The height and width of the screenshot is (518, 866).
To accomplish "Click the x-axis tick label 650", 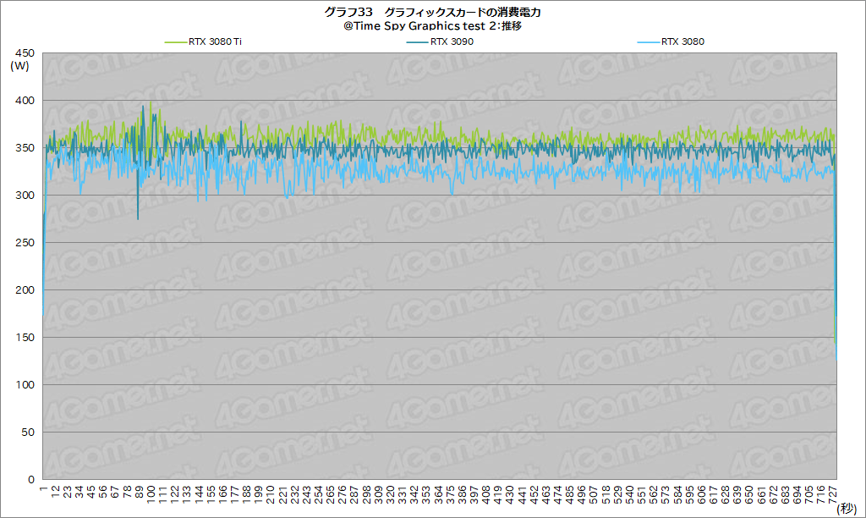I will tap(749, 493).
